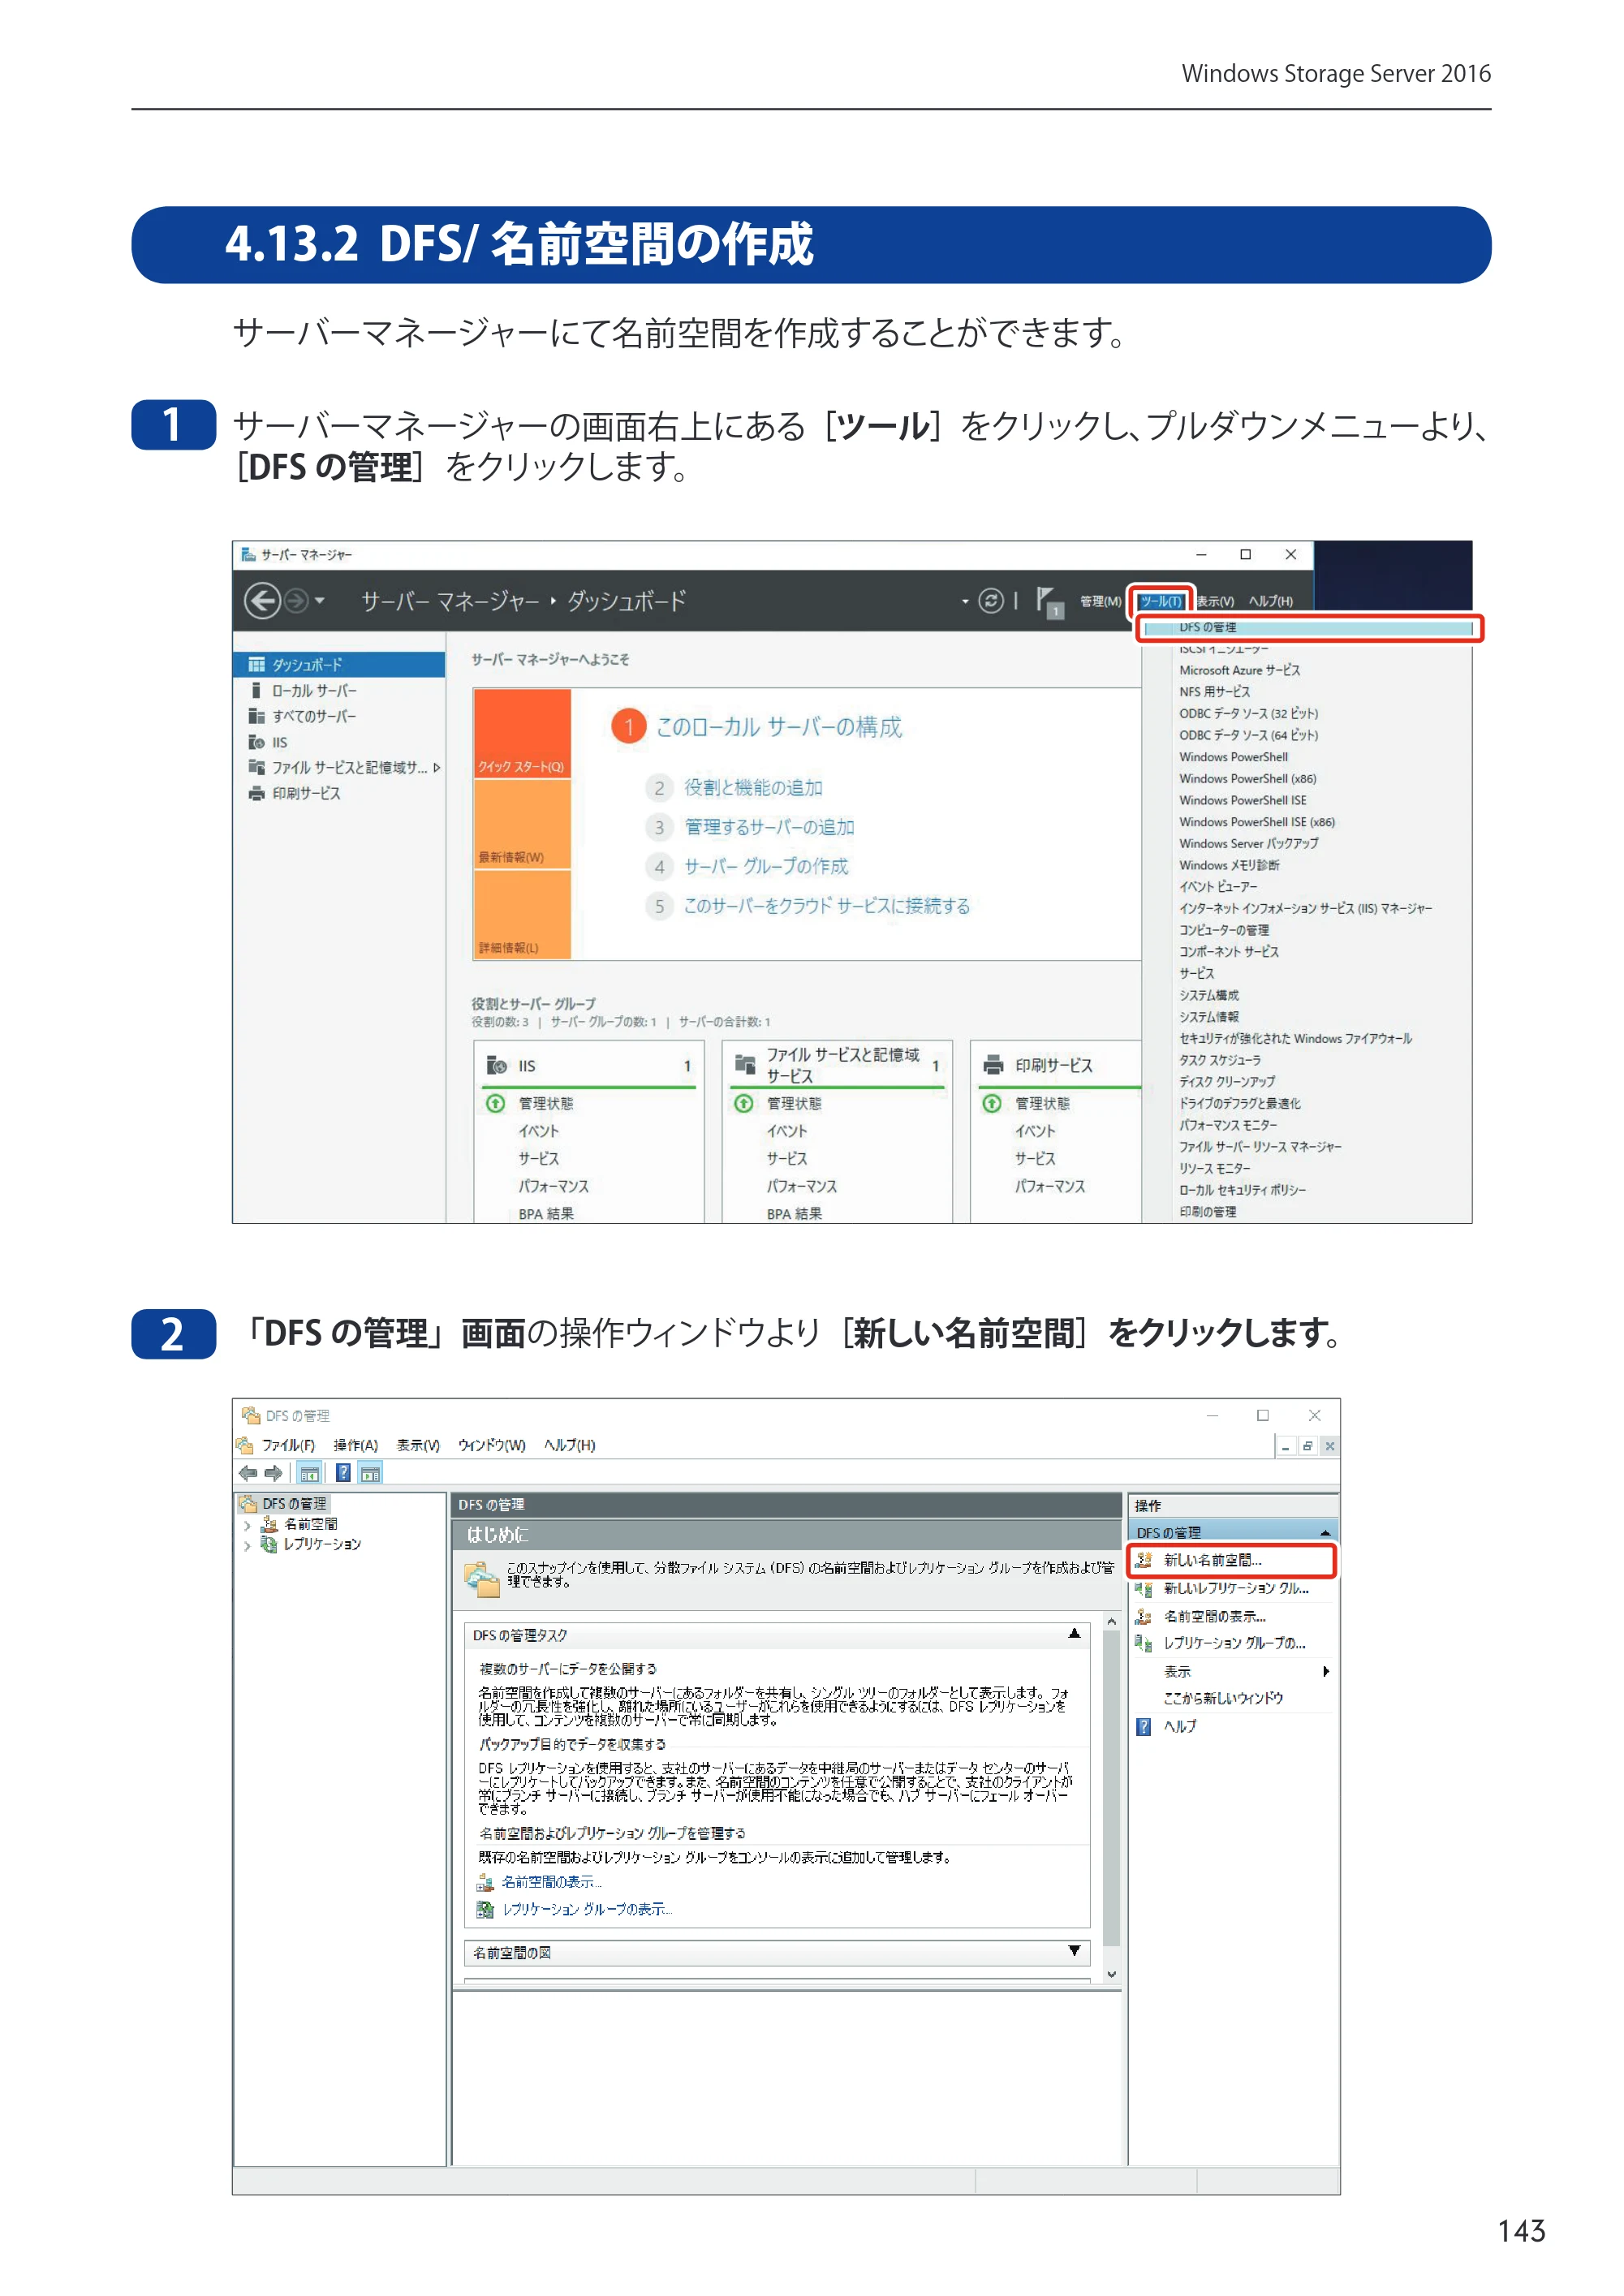The height and width of the screenshot is (2296, 1624).
Task: Expand the レプリケーション tree node
Action: pos(247,1545)
